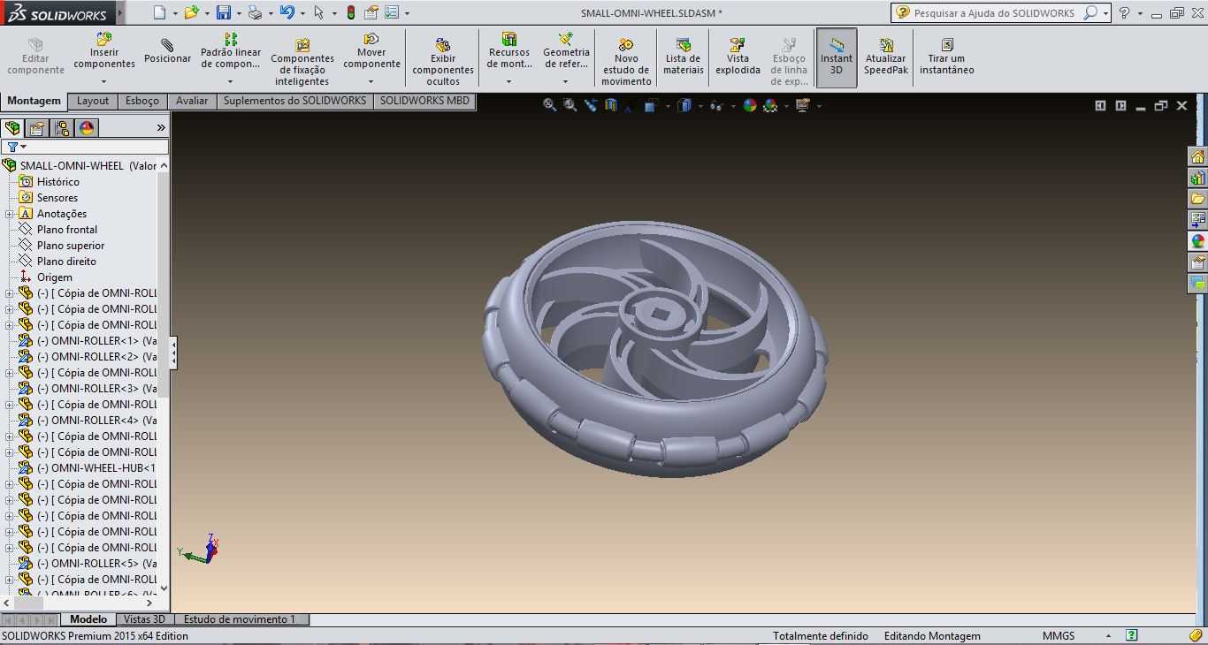Click Tirar um instantâneo
Image resolution: width=1208 pixels, height=645 pixels.
946,57
